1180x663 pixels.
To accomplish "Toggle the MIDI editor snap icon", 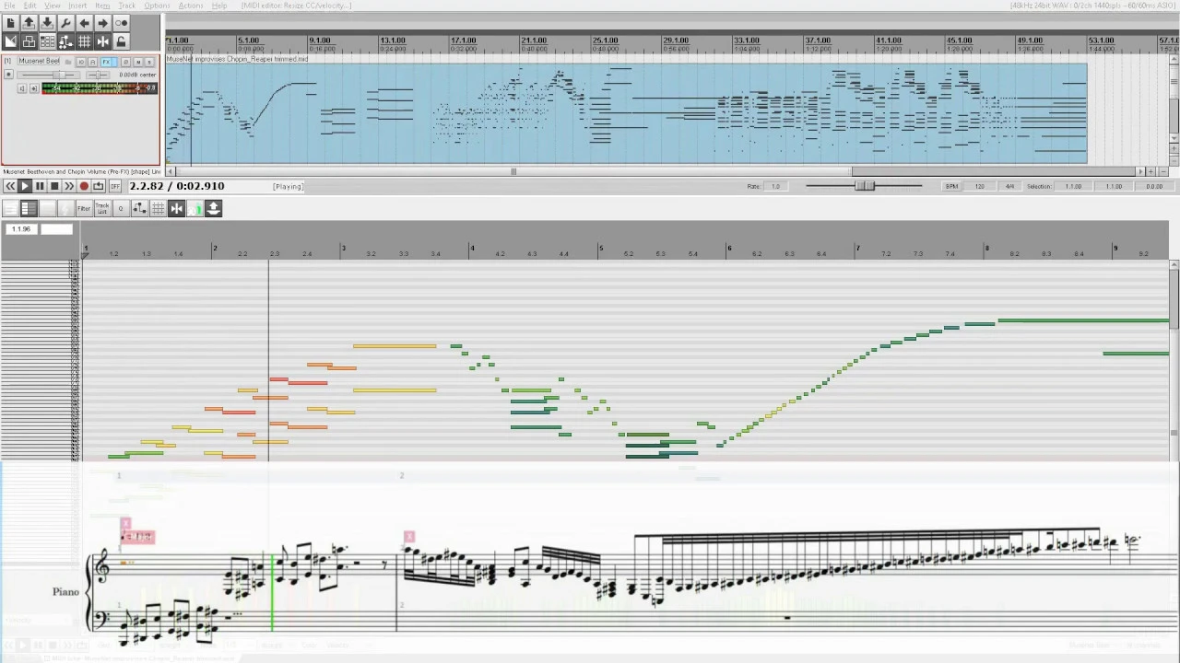I will coord(176,208).
